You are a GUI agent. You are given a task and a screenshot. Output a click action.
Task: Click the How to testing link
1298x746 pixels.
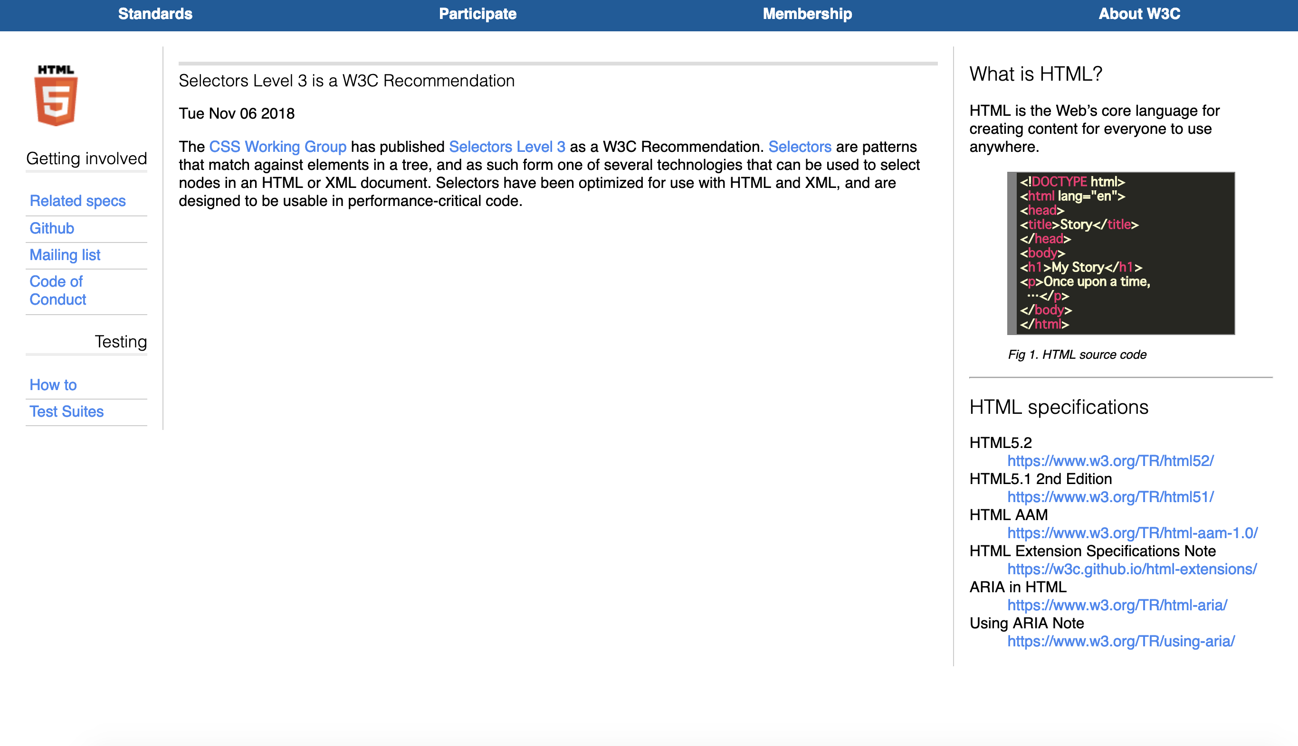pos(53,384)
